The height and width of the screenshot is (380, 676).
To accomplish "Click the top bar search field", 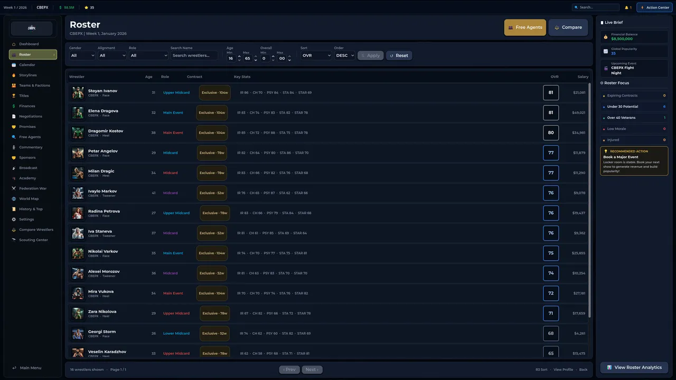I will coord(596,7).
